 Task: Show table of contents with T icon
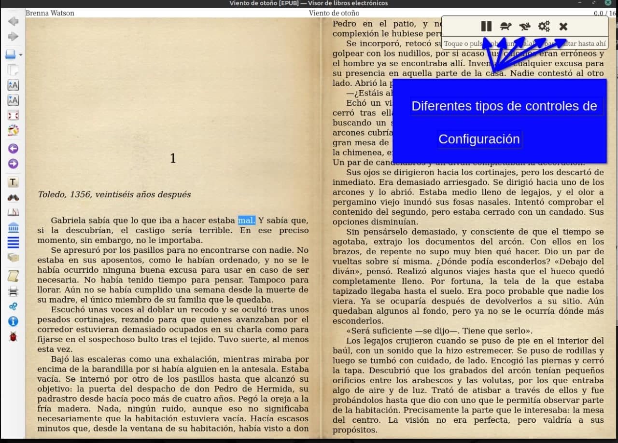coord(13,182)
